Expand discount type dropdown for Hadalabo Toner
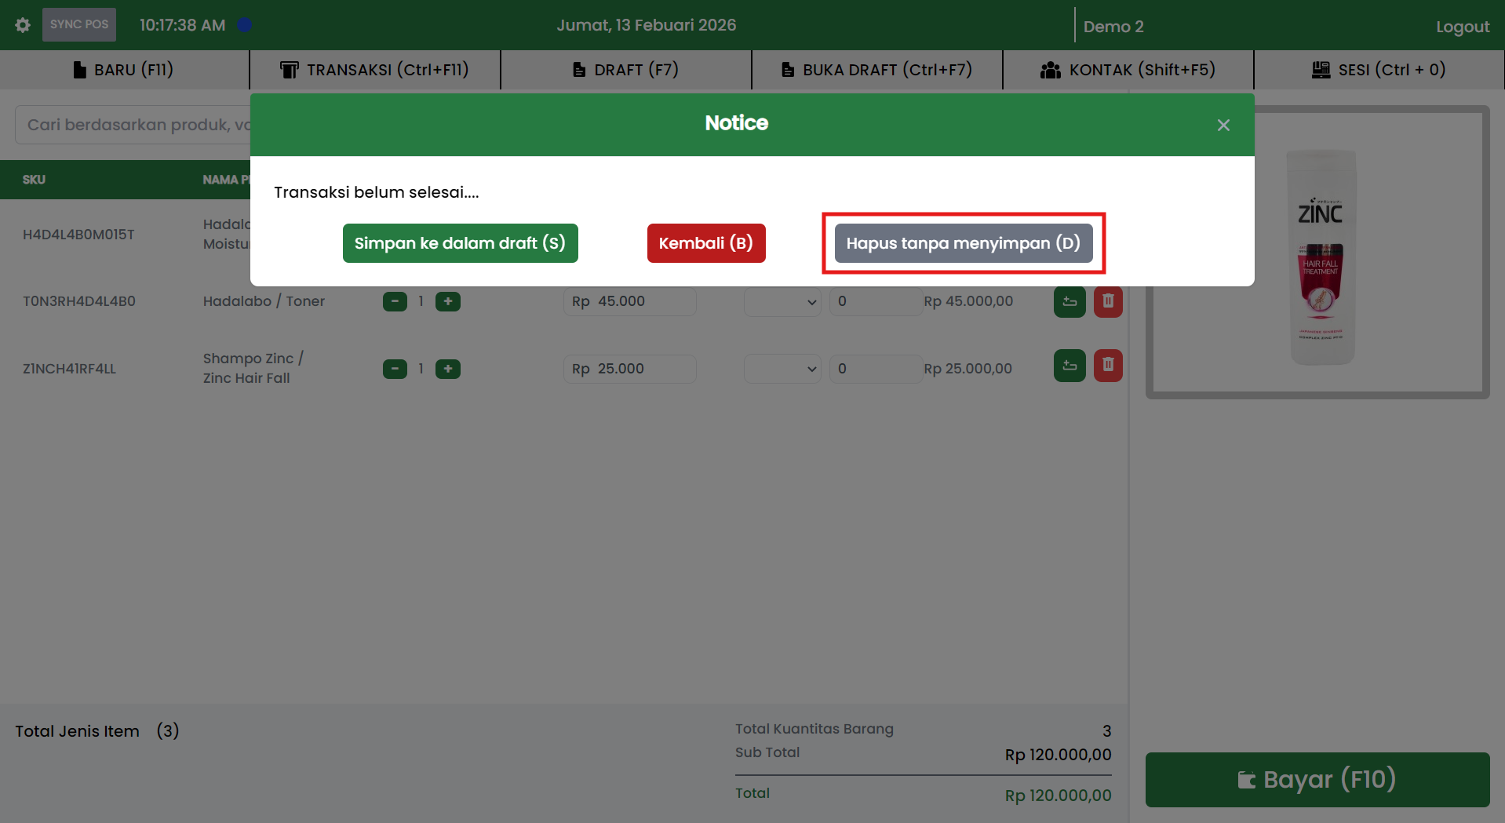This screenshot has height=823, width=1505. click(782, 302)
